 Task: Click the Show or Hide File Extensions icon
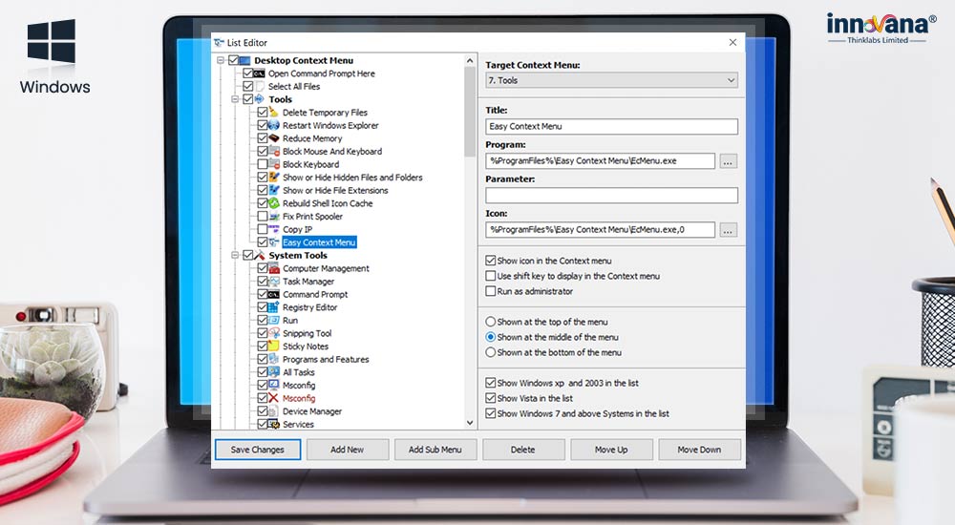(x=274, y=190)
